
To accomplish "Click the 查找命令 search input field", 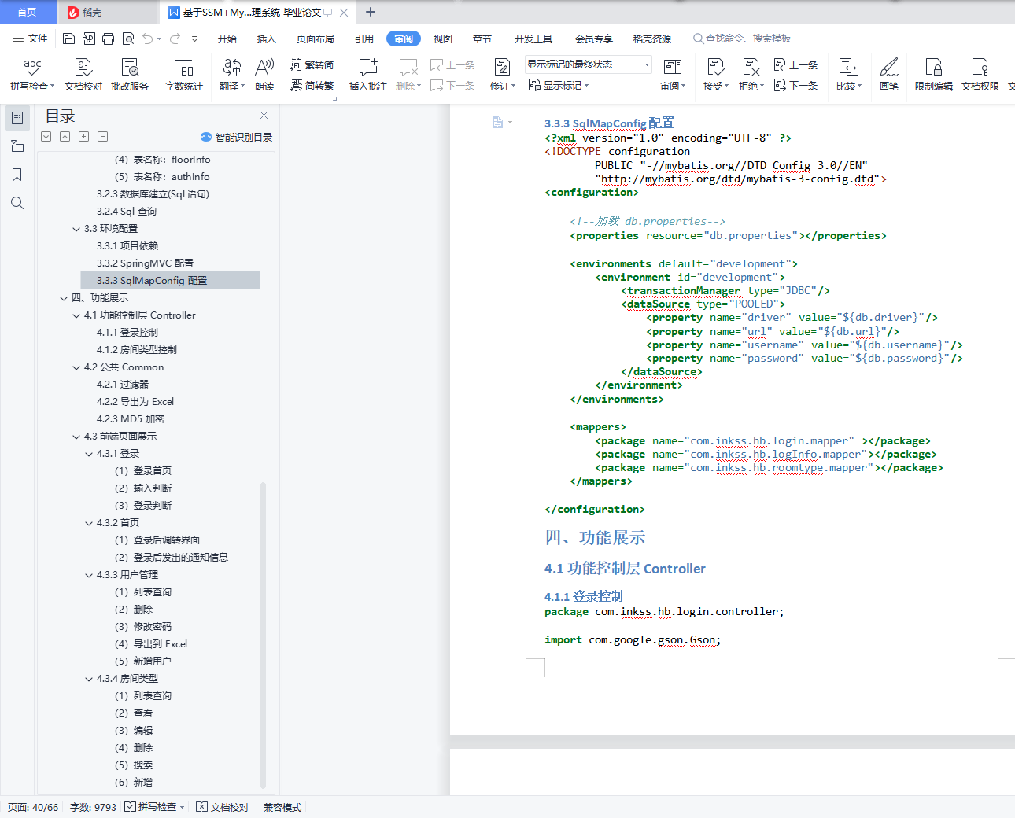I will tap(742, 39).
